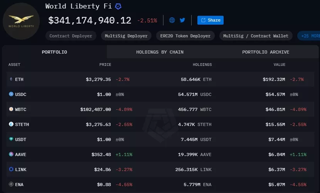
Task: Click ENA value $5.07M
Action: pos(277,185)
